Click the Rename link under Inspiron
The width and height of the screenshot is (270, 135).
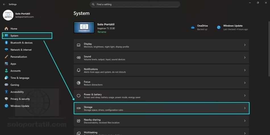102,32
